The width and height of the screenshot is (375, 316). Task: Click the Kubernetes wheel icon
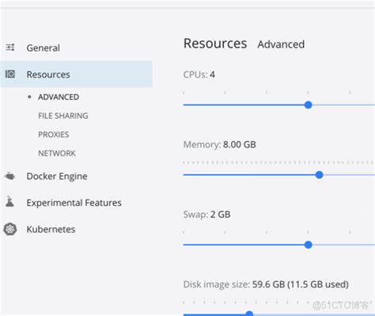(x=10, y=229)
